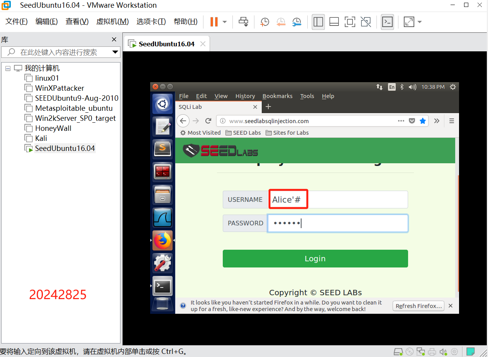Open a new Firefox tab

[x=268, y=107]
